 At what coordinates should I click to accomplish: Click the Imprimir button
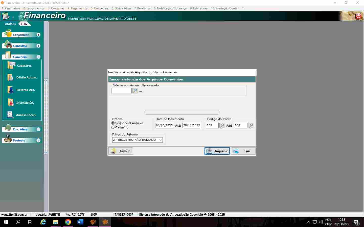point(217,151)
